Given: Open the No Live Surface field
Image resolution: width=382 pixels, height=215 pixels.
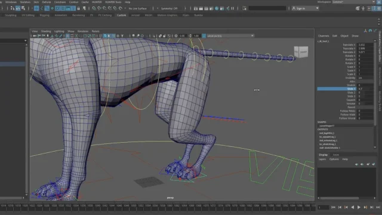Looking at the screenshot, I should [x=138, y=8].
